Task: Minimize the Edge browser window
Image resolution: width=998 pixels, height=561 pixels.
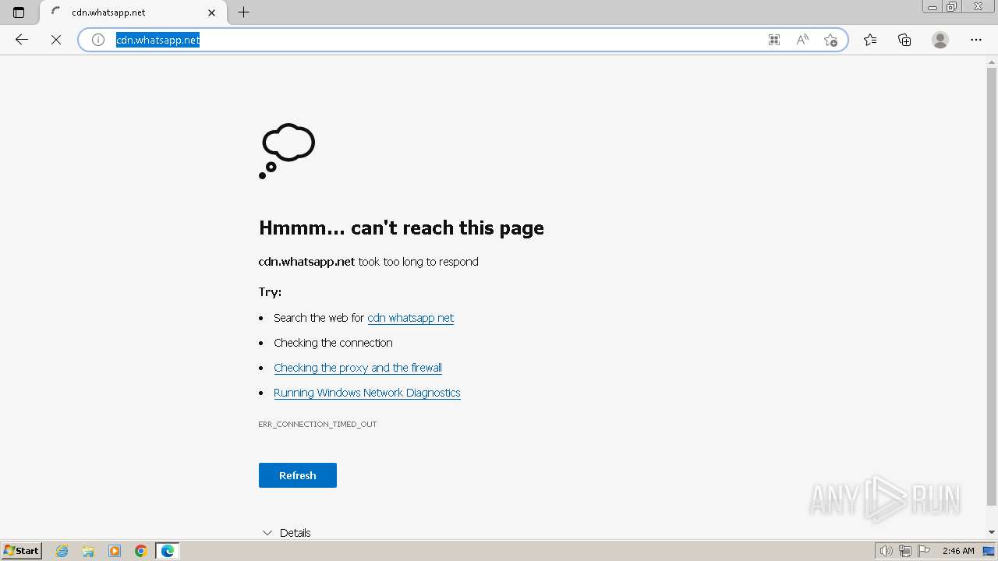Action: tap(933, 7)
